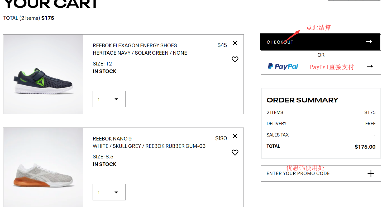Click the $175.00 total in Order Summary

coord(365,147)
